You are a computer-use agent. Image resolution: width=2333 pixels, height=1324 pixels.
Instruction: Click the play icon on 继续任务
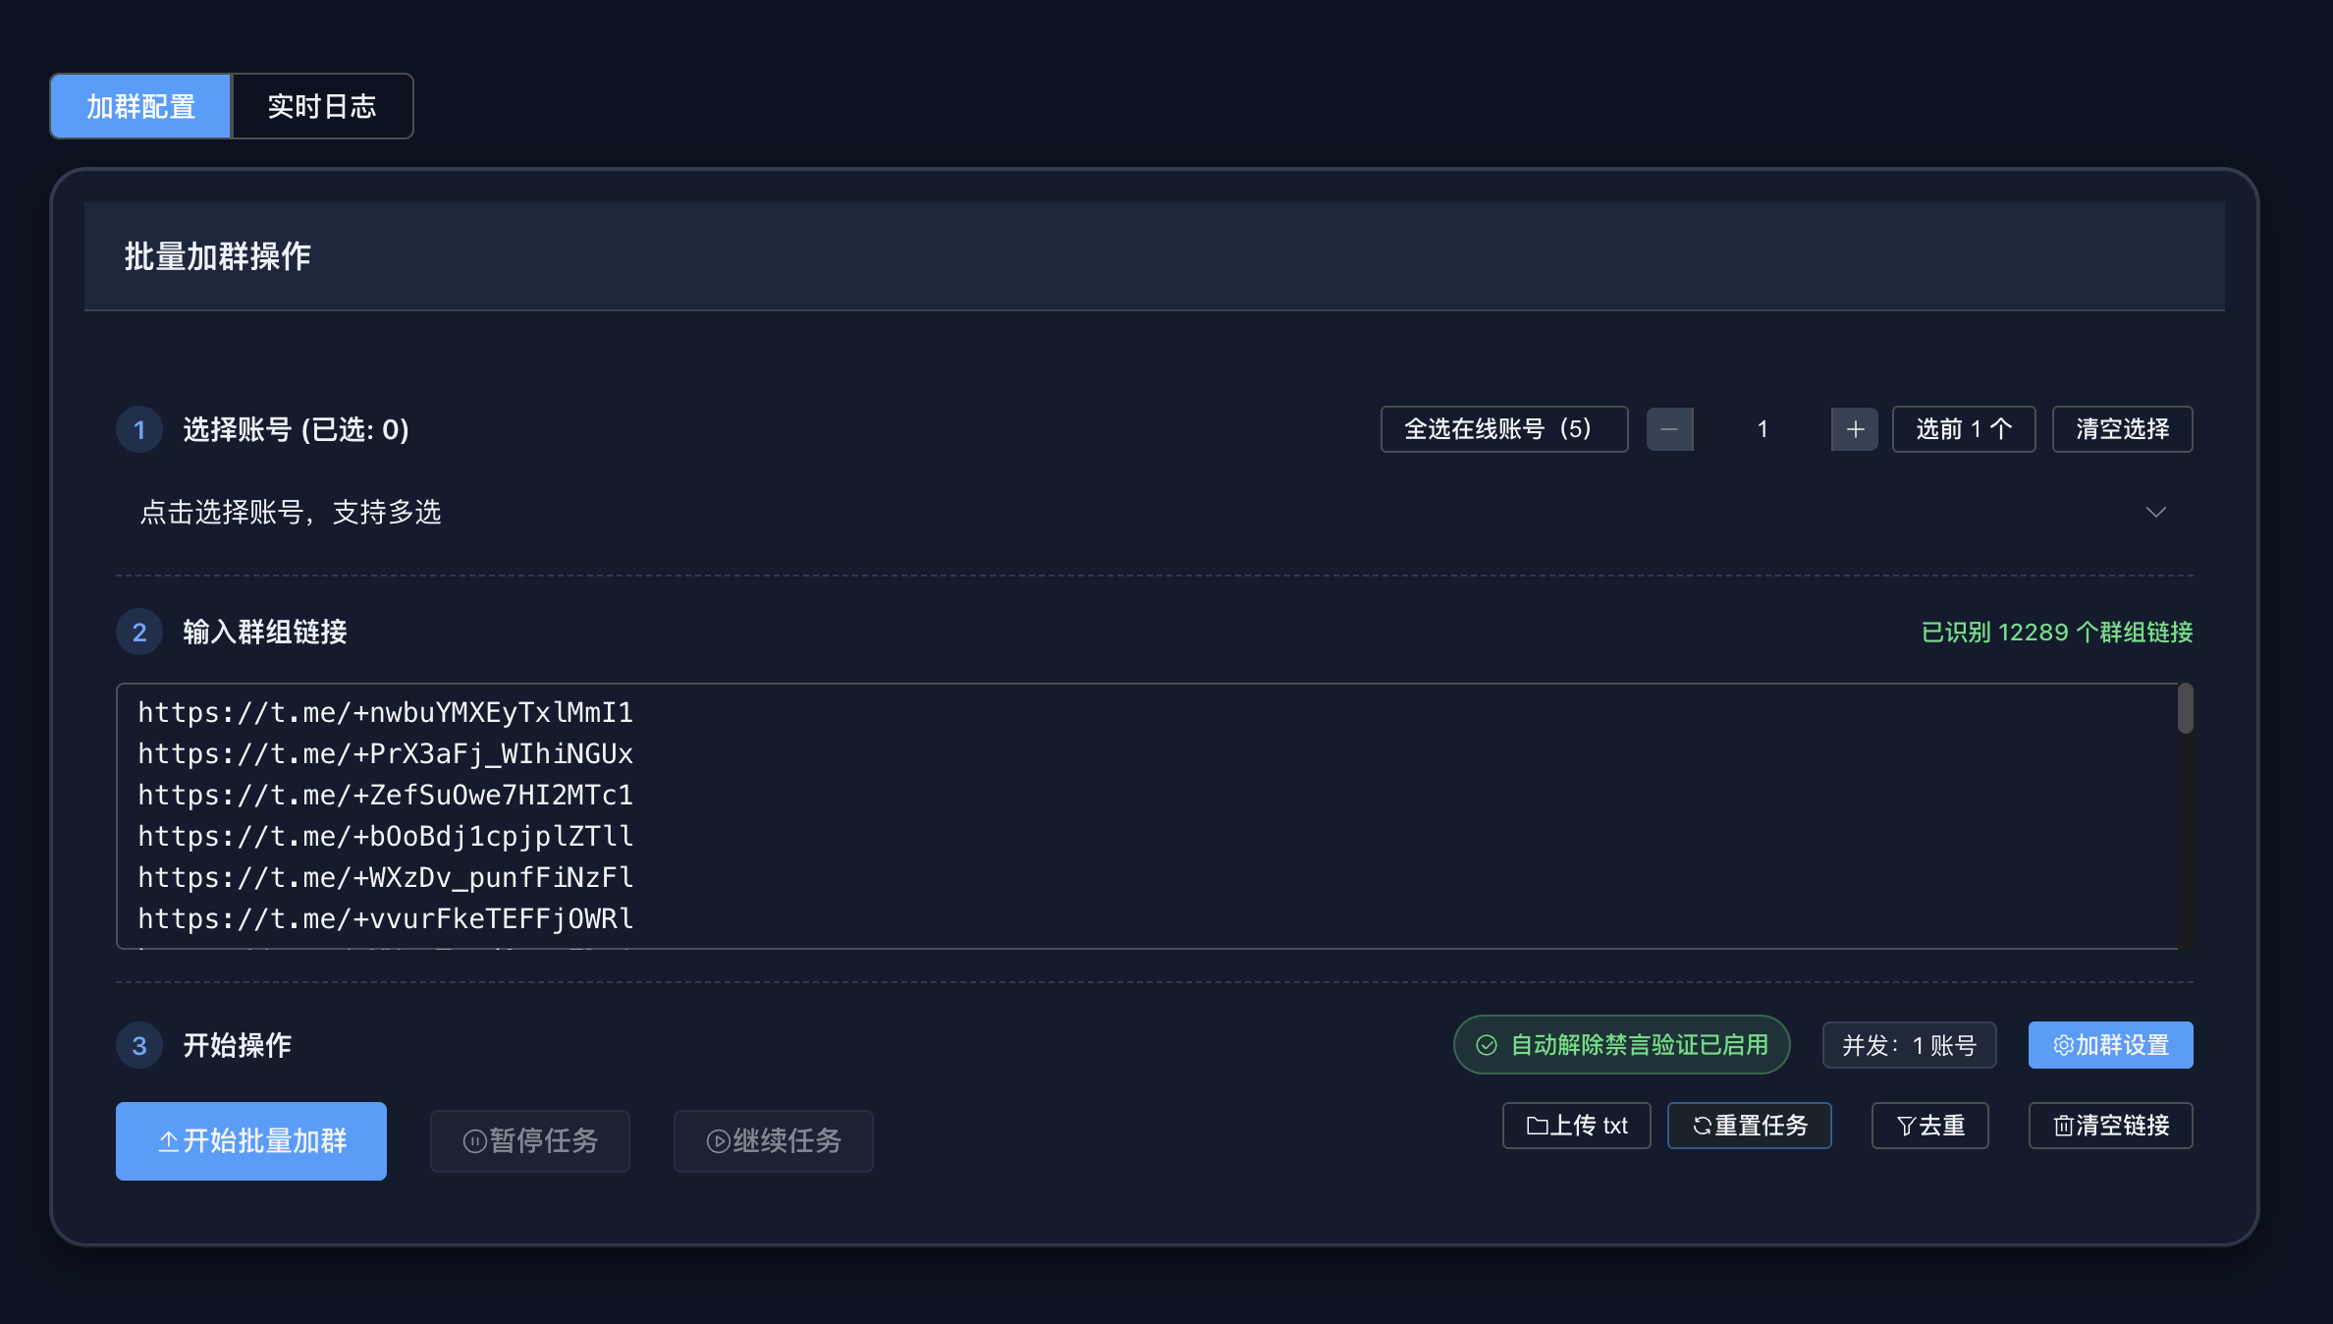pyautogui.click(x=719, y=1141)
